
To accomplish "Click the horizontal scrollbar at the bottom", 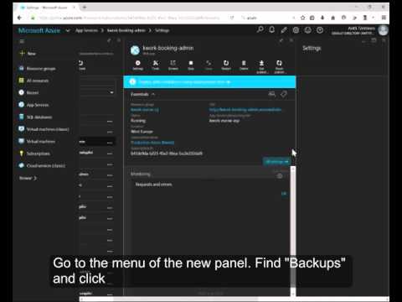I will (x=234, y=299).
